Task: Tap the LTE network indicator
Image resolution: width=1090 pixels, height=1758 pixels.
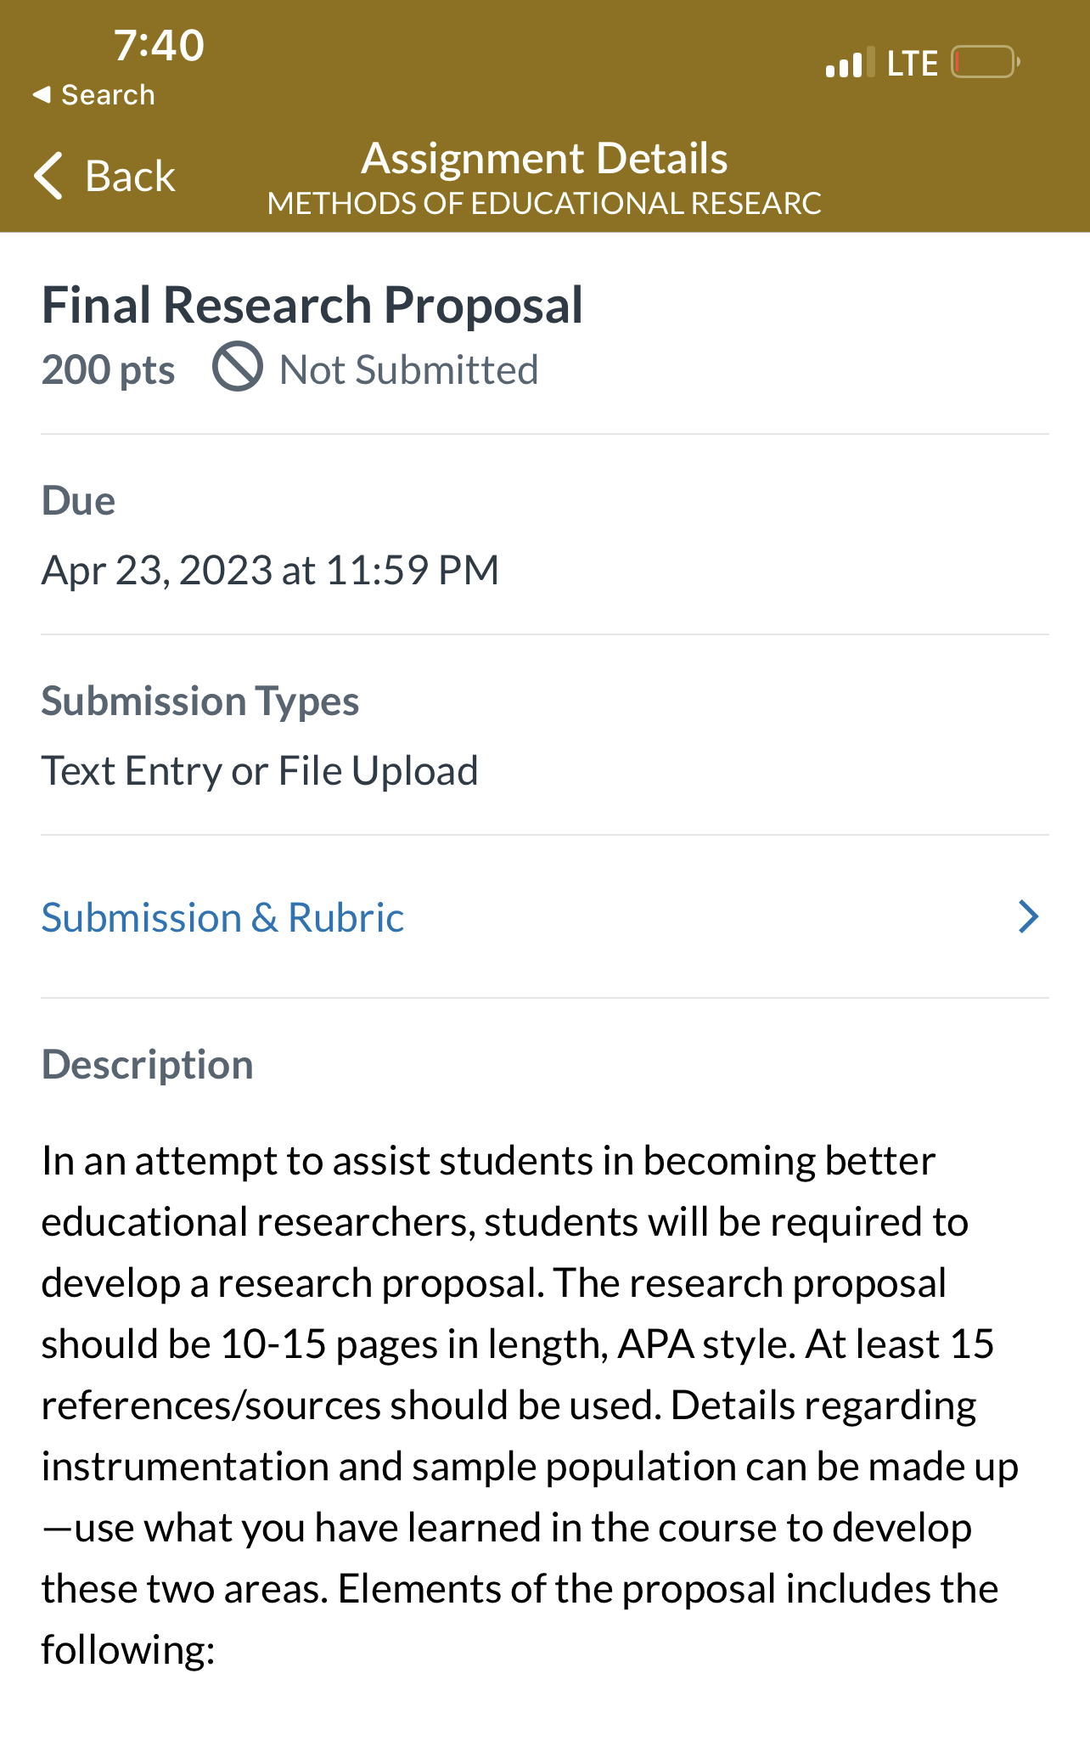Action: (x=912, y=61)
